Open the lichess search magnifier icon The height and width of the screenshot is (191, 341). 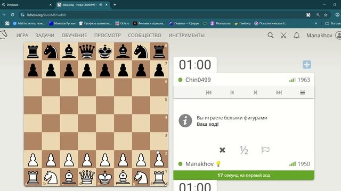270,36
